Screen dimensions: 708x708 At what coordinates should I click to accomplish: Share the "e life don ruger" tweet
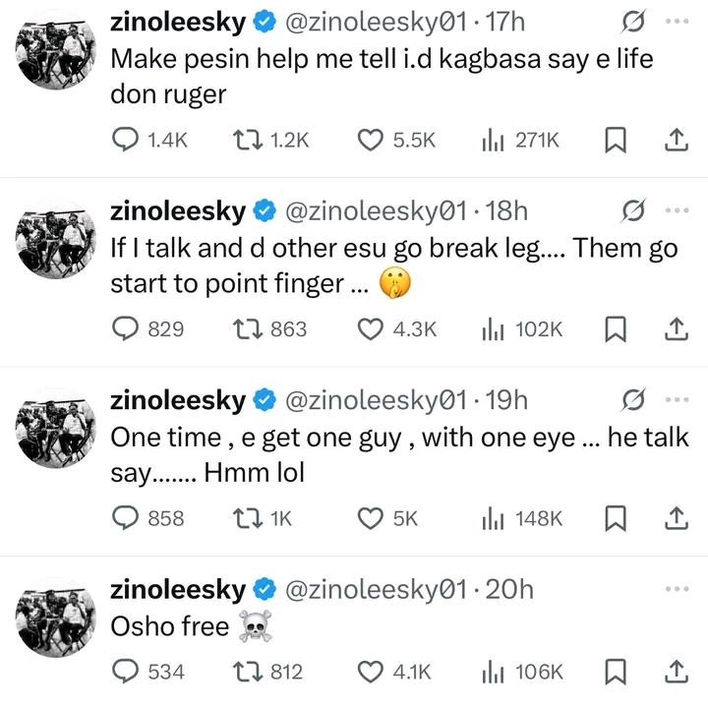676,141
